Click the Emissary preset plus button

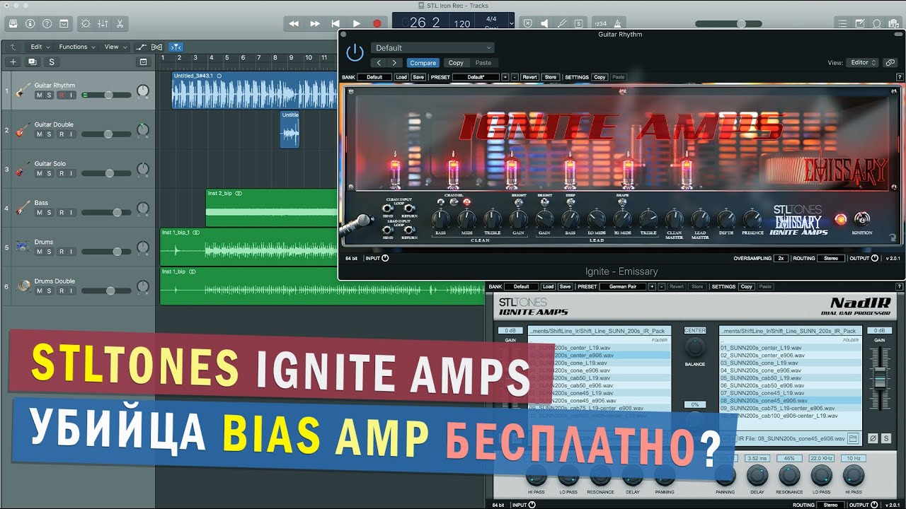point(505,77)
